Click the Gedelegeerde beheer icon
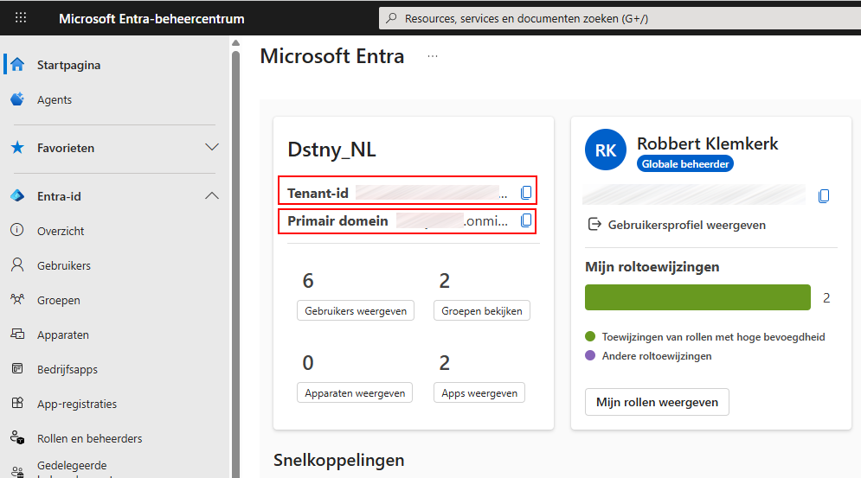861x478 pixels. (x=17, y=471)
